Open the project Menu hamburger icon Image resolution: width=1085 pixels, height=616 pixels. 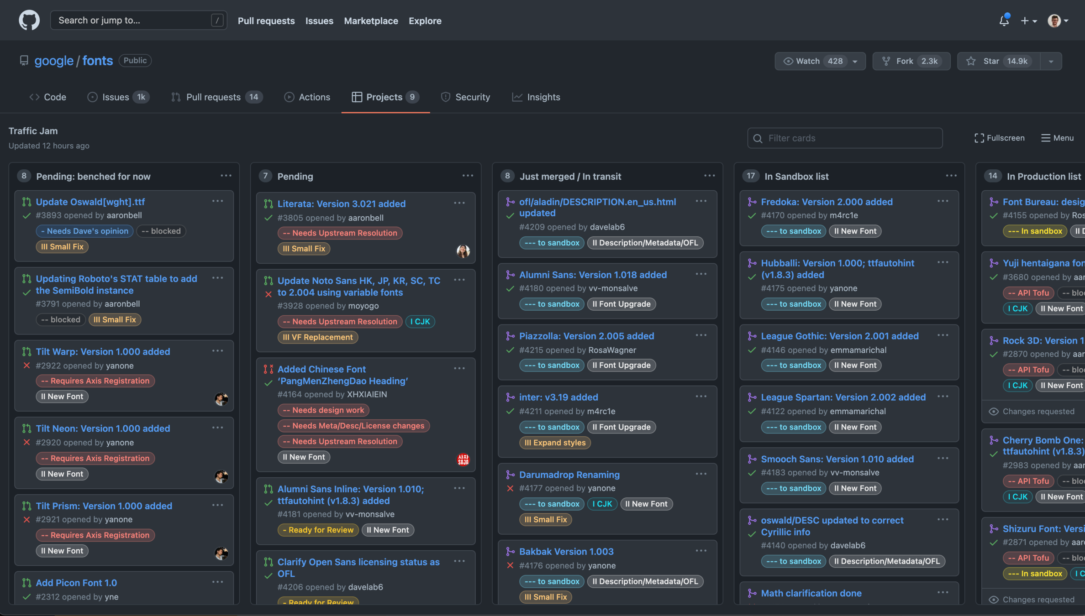(x=1045, y=138)
